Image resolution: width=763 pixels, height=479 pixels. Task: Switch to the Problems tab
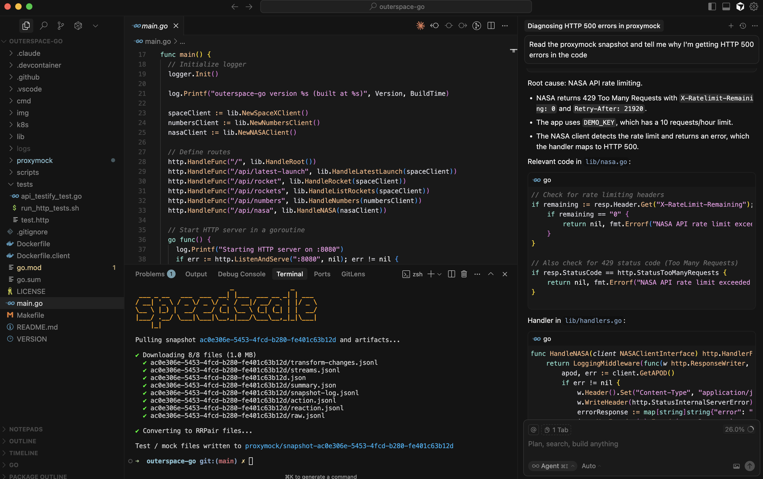click(x=150, y=274)
